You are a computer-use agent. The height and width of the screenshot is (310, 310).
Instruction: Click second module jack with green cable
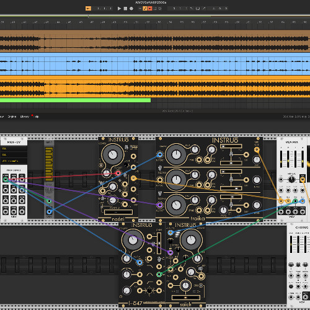[49, 201]
